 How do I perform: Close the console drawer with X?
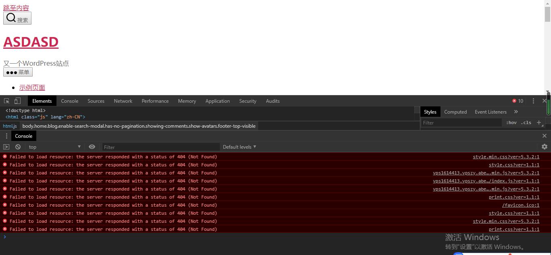tap(545, 136)
